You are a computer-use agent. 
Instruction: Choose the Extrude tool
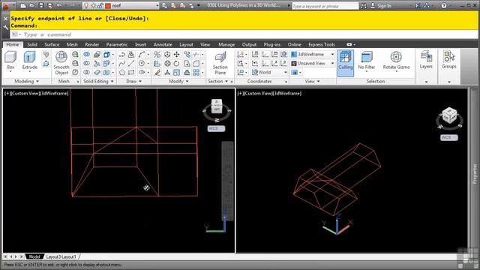[30, 61]
